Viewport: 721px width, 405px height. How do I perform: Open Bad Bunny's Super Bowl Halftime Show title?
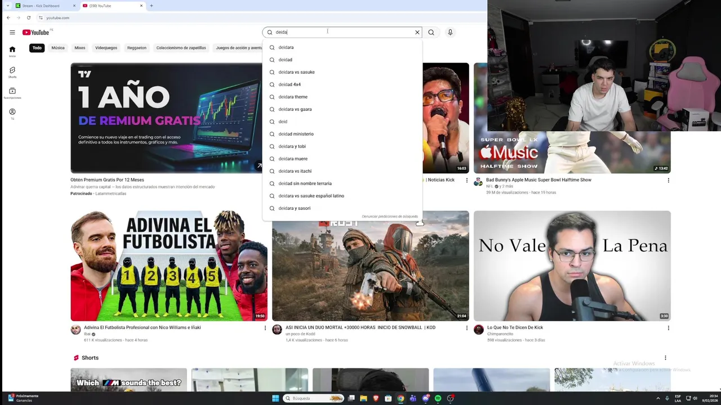point(538,180)
